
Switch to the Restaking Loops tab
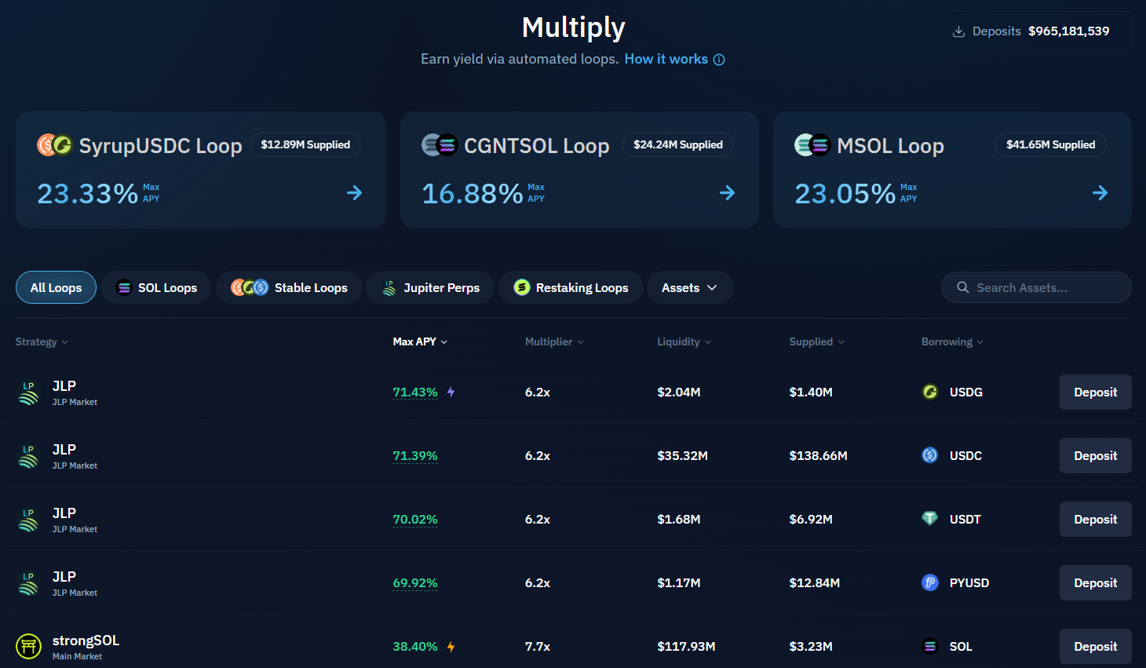tap(571, 288)
